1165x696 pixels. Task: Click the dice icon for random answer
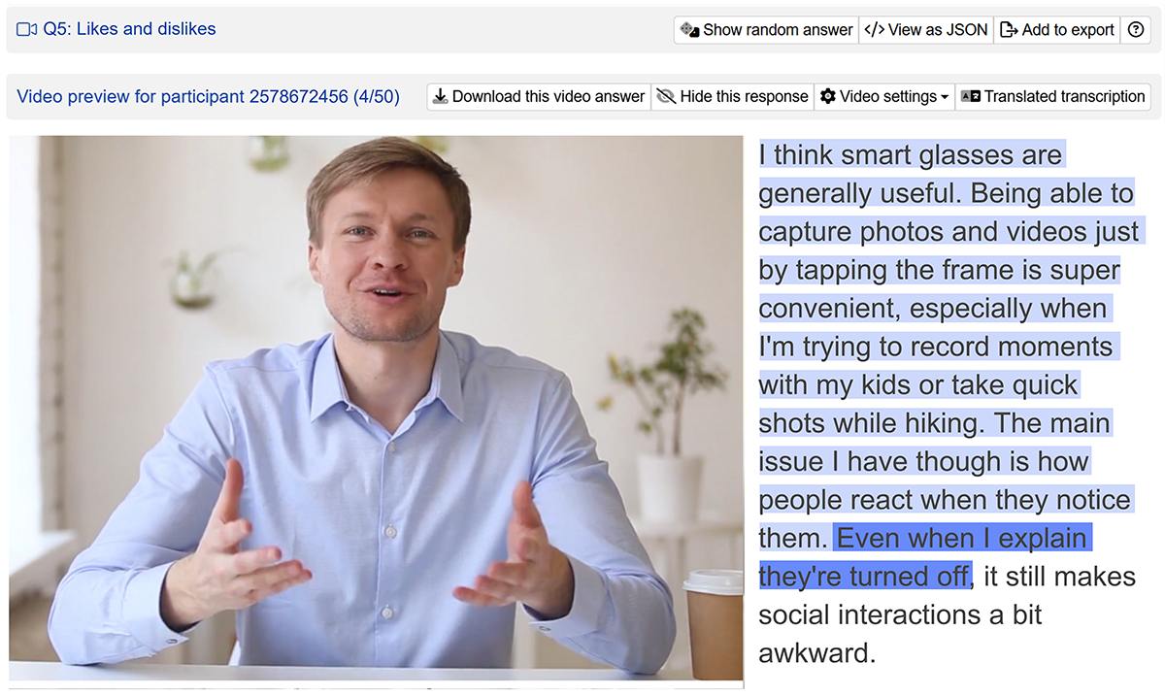tap(689, 30)
